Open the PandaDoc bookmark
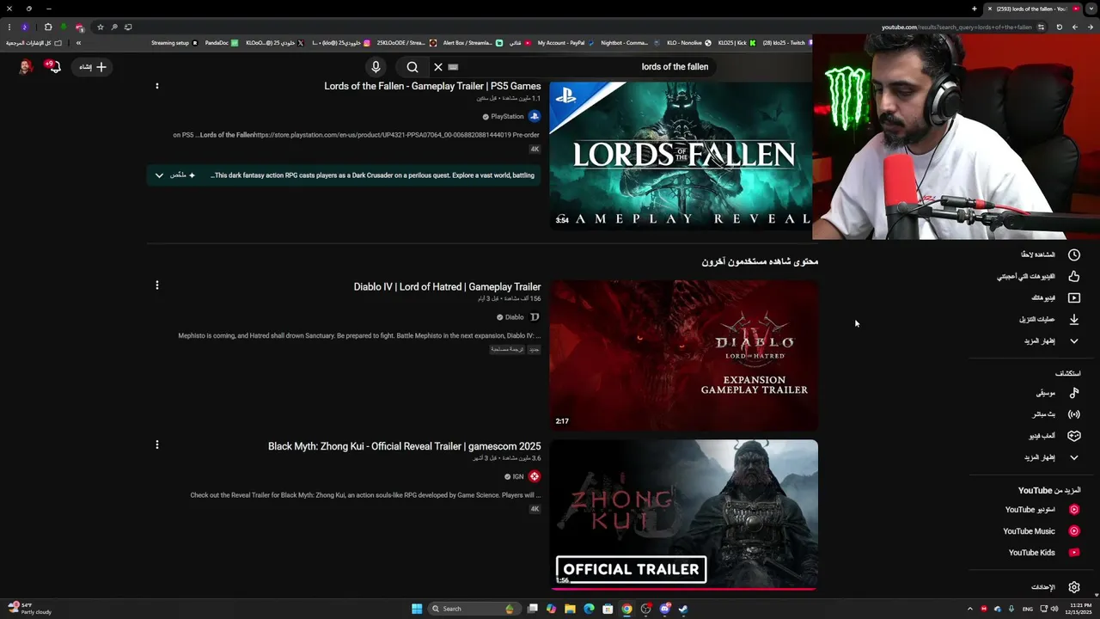The width and height of the screenshot is (1100, 619). click(222, 42)
